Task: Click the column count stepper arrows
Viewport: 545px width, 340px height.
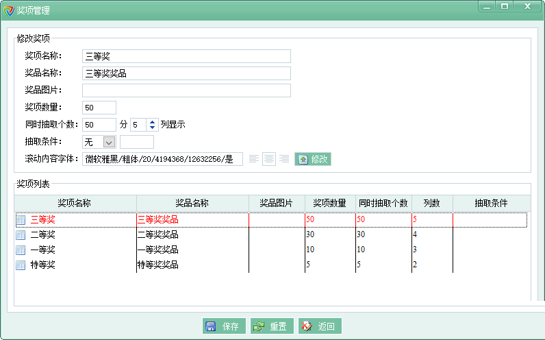Action: point(152,125)
